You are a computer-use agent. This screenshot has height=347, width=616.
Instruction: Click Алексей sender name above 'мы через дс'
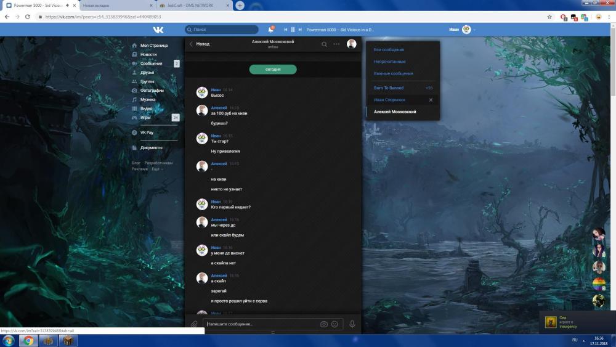219,219
